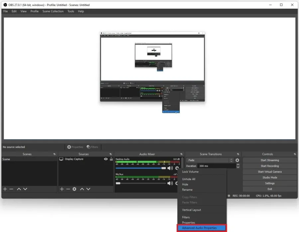The width and height of the screenshot is (299, 232).
Task: Open Fade transition dropdown
Action: [210, 160]
